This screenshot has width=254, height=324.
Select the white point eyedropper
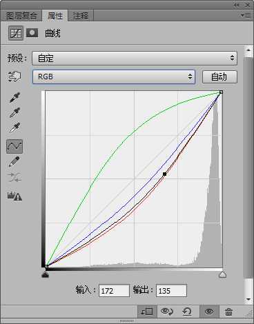[14, 128]
